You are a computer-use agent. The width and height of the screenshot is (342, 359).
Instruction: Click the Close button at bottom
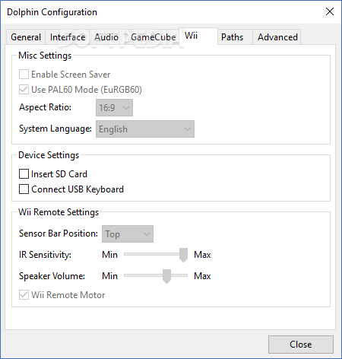[301, 345]
